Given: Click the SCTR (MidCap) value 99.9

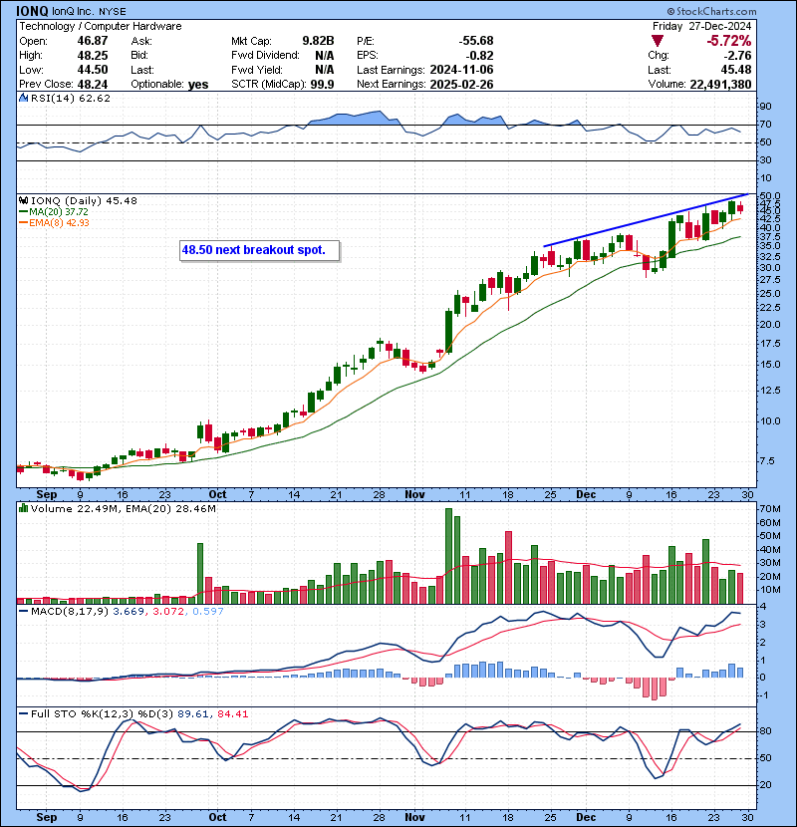Looking at the screenshot, I should click(x=322, y=85).
